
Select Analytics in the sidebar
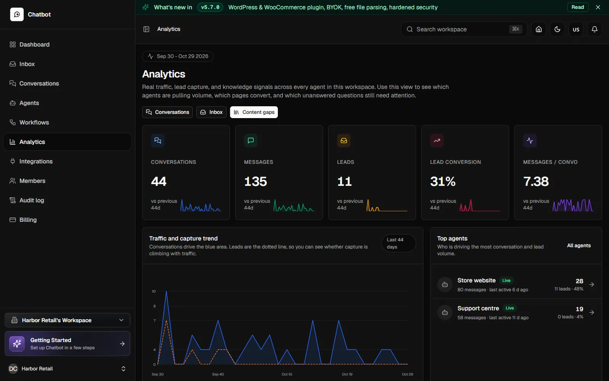pos(67,142)
